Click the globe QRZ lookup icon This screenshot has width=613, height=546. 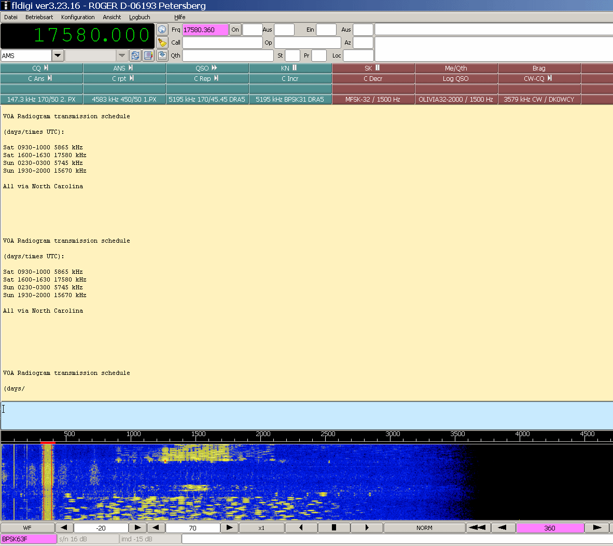tap(162, 30)
